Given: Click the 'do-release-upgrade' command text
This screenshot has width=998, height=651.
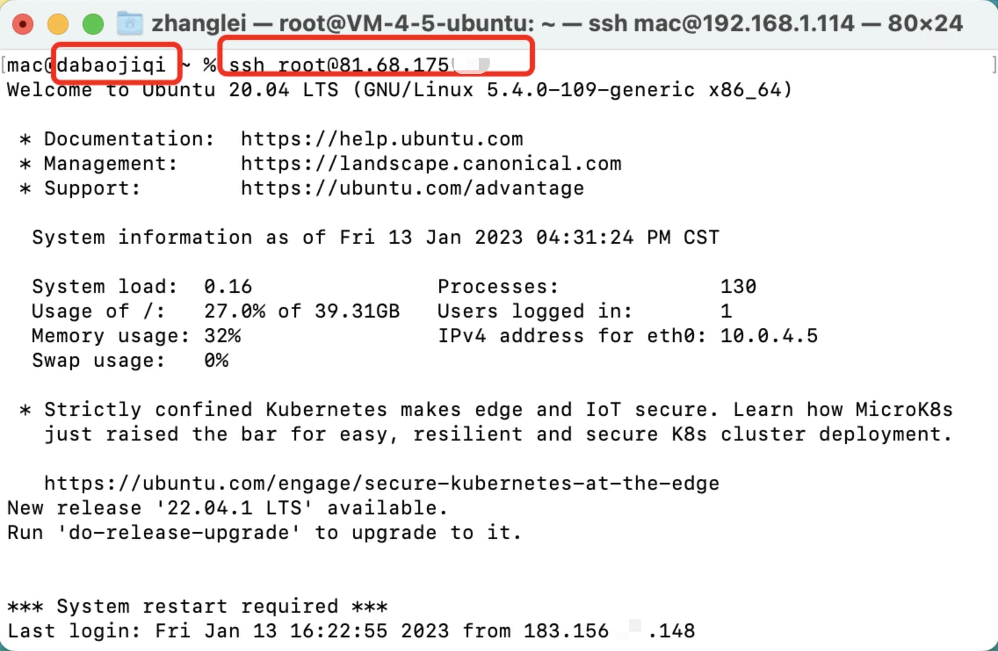Looking at the screenshot, I should tap(179, 533).
